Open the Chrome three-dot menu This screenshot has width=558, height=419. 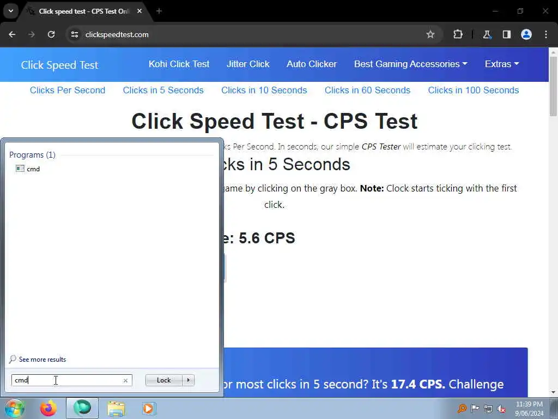pyautogui.click(x=546, y=34)
